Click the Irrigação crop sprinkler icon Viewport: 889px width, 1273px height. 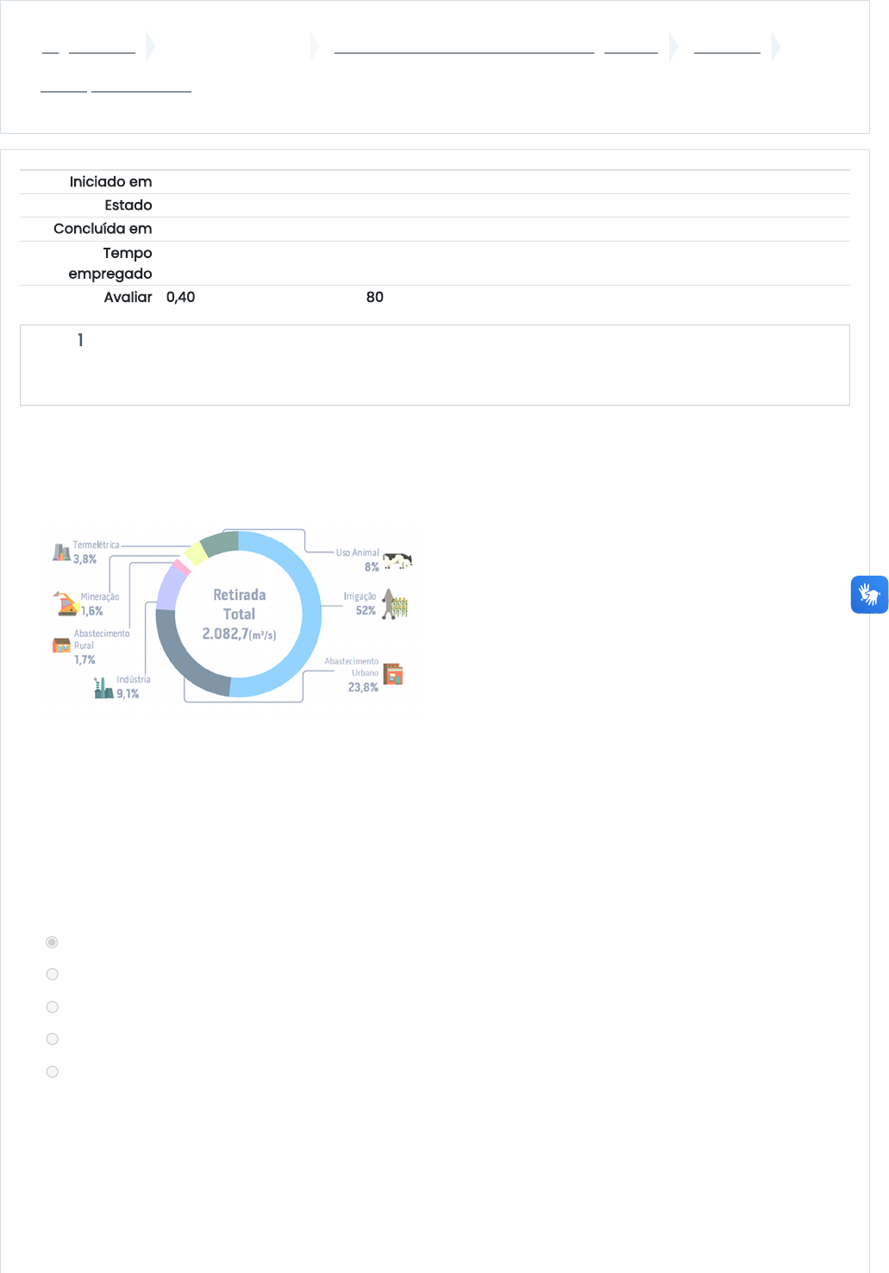(395, 604)
